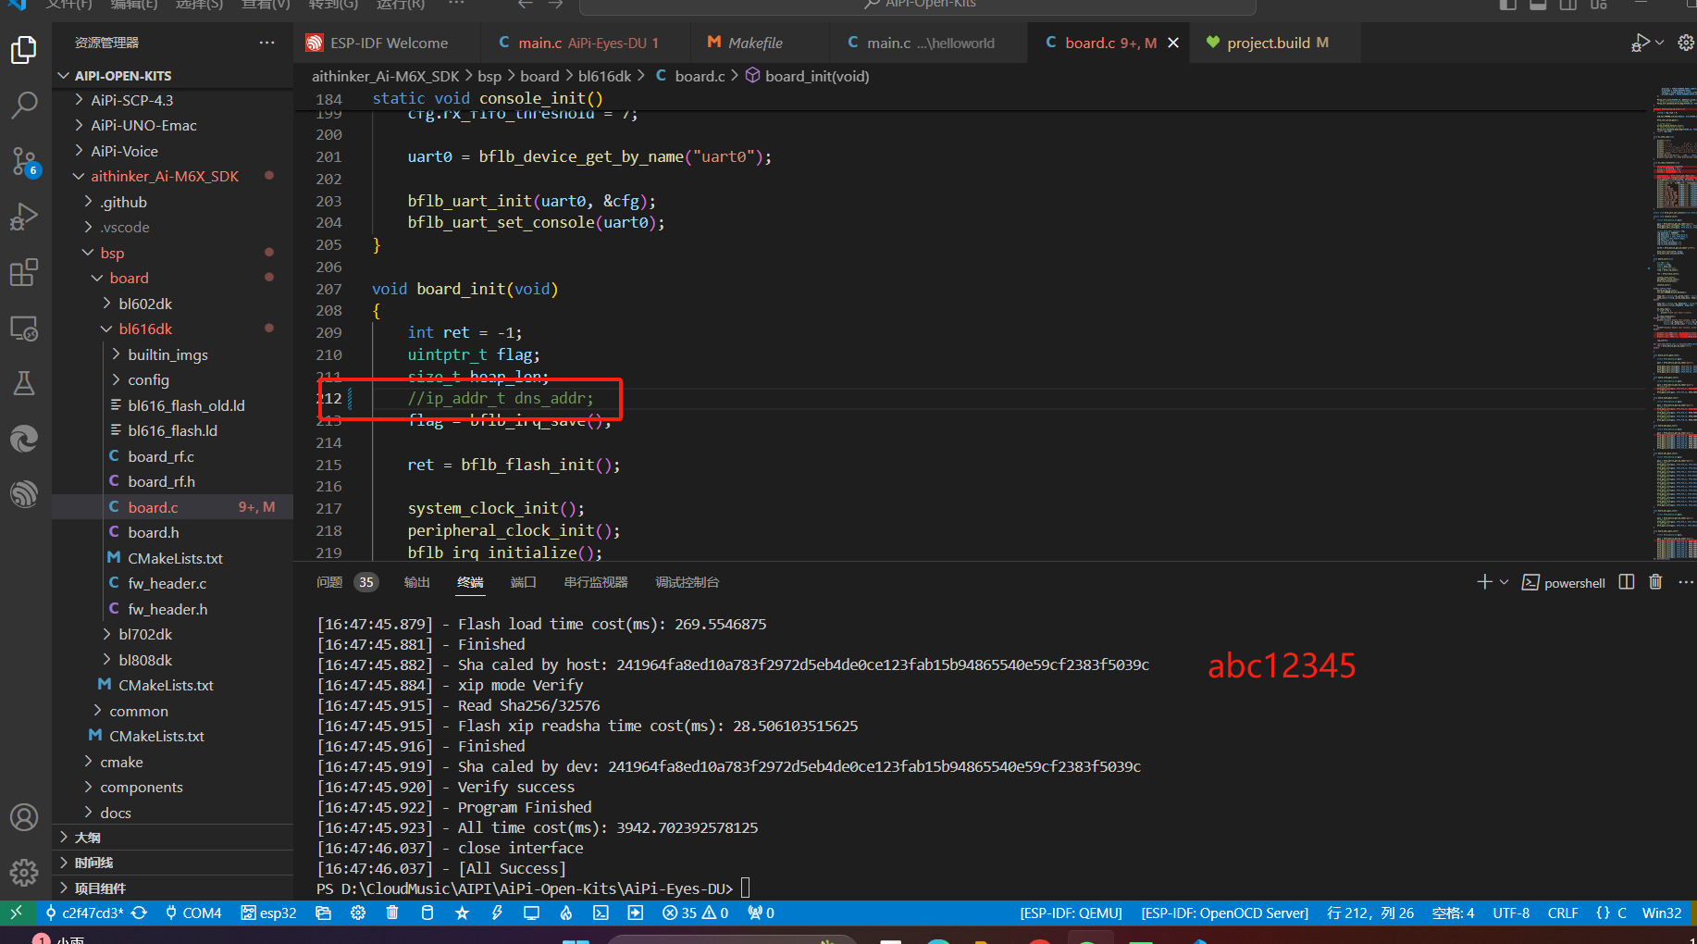Click the ESP-IDF flash lightning icon

pos(497,913)
